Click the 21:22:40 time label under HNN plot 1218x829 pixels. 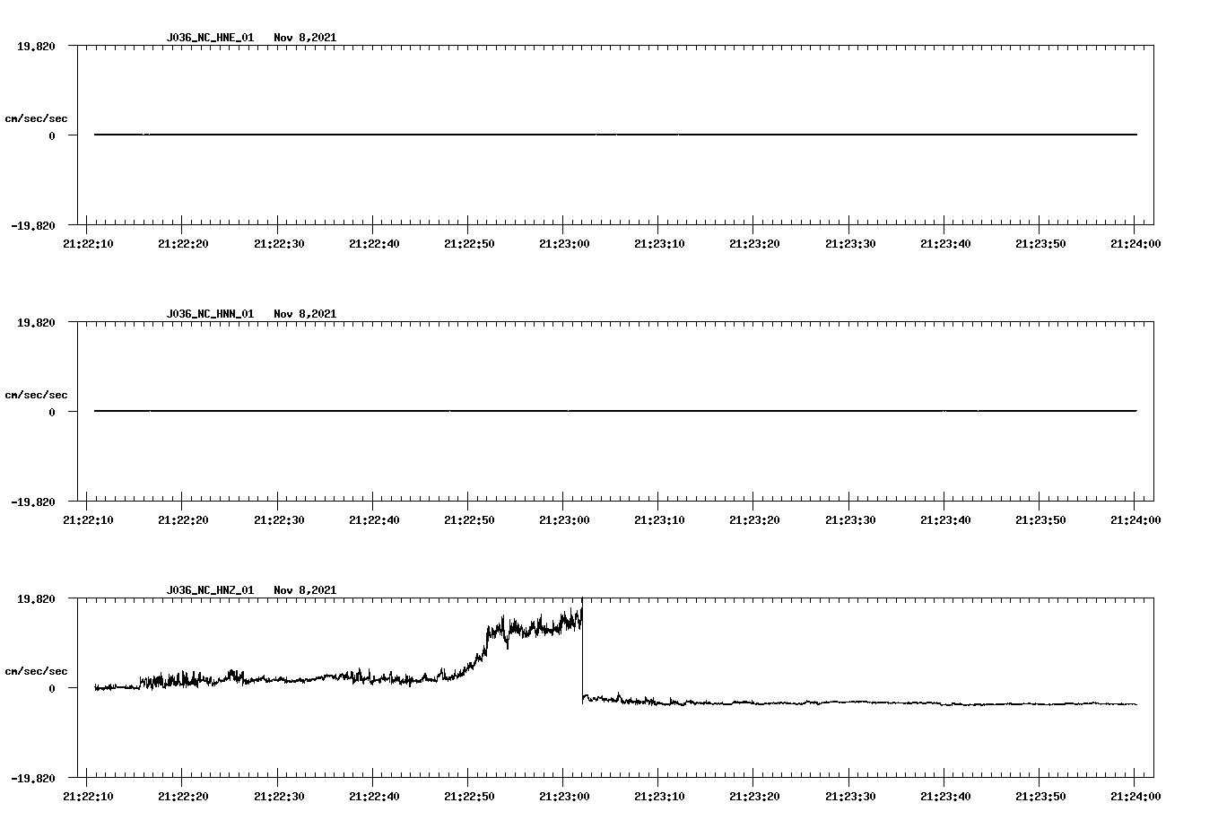[x=374, y=519]
